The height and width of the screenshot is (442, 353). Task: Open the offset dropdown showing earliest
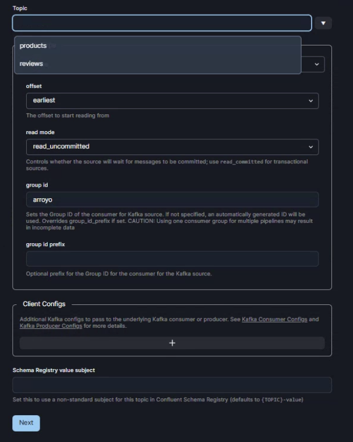172,100
